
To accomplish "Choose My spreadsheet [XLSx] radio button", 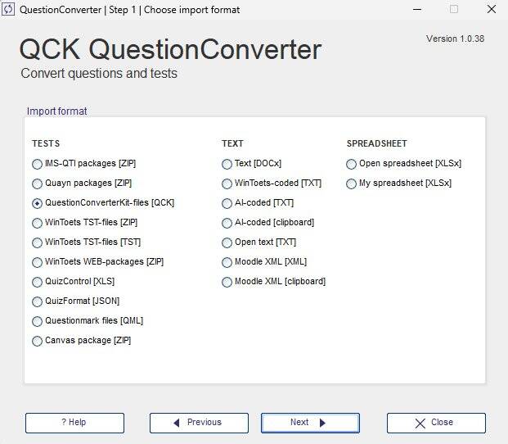I will click(352, 183).
